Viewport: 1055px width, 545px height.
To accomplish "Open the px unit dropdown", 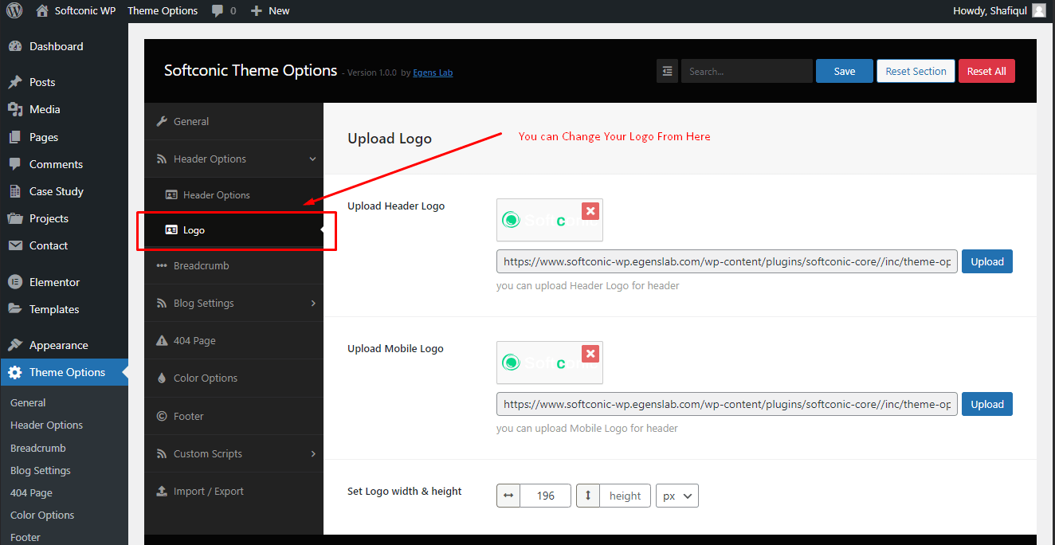I will 677,496.
